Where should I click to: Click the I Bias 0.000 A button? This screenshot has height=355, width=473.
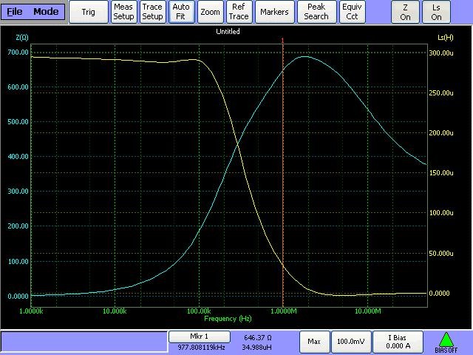coord(398,342)
